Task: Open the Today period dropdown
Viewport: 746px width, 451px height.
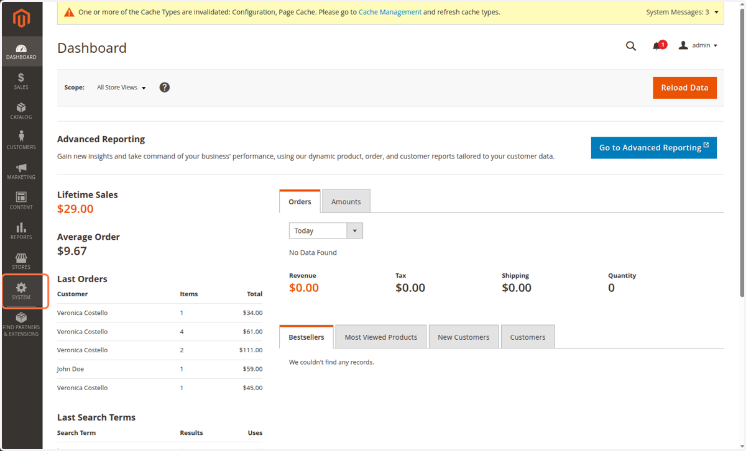Action: pyautogui.click(x=326, y=230)
